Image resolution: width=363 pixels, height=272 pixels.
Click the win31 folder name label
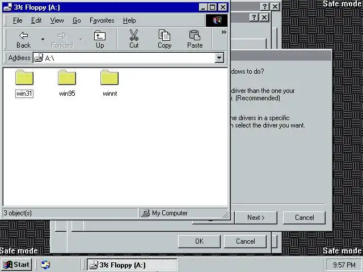click(x=24, y=93)
